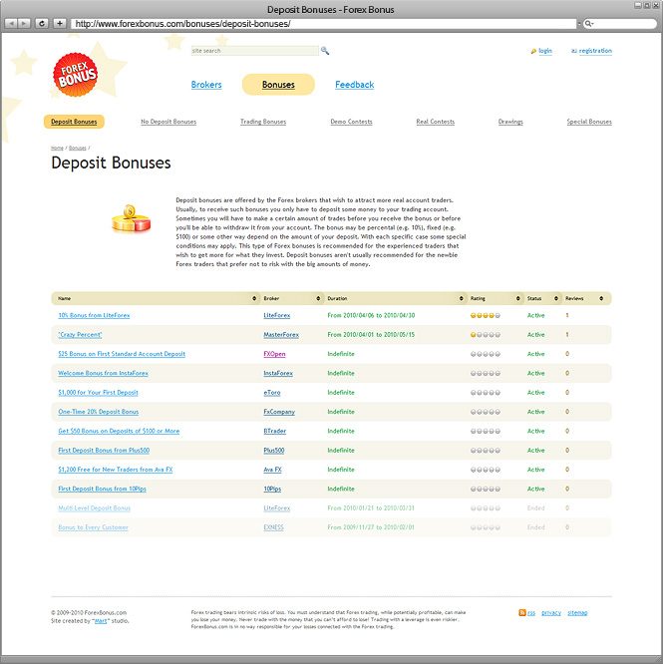663x664 pixels.
Task: Open the FxCompany broker link
Action: [279, 412]
